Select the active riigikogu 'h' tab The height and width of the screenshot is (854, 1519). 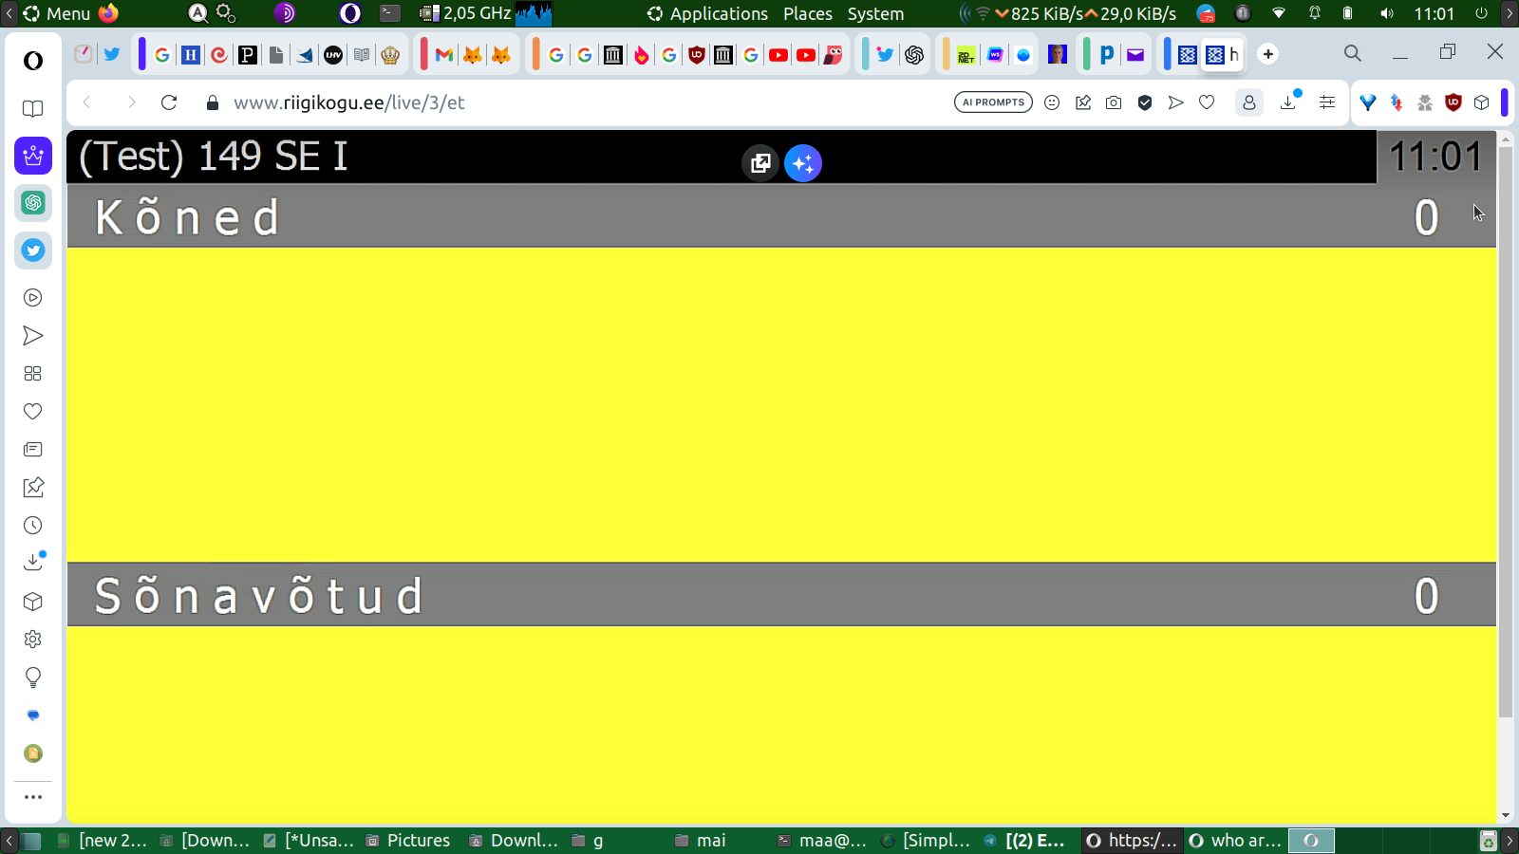[1222, 55]
